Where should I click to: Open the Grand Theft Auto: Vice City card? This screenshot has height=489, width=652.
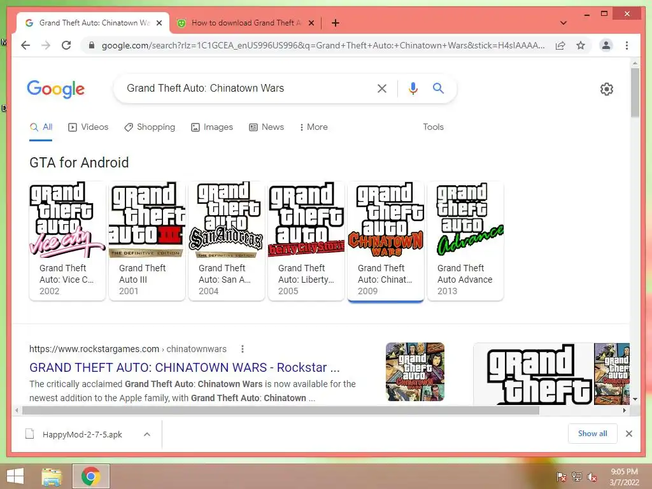[67, 240]
